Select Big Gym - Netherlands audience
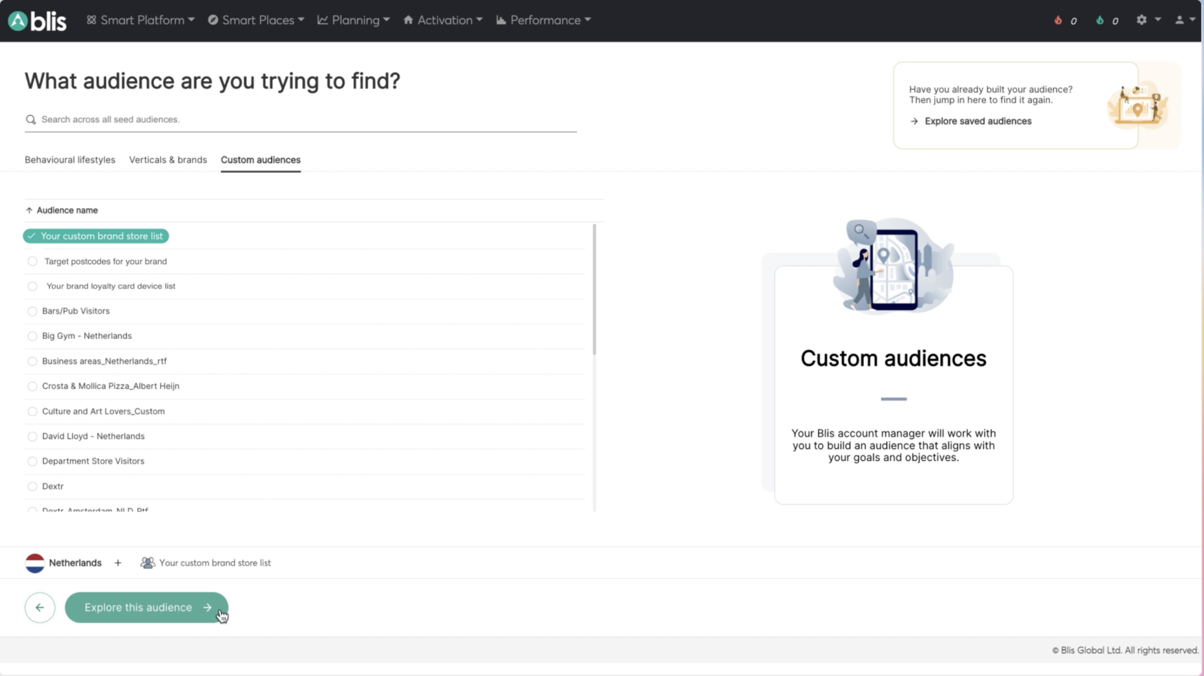 tap(33, 336)
